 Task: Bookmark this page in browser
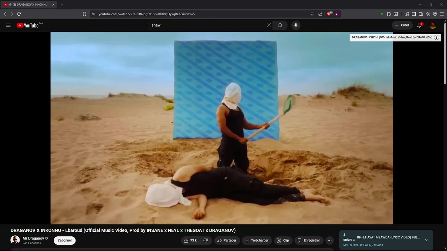click(x=85, y=14)
